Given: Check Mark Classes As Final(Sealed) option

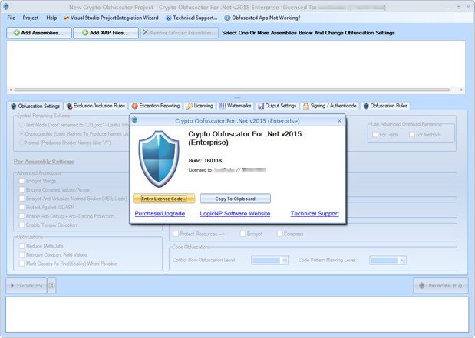Looking at the screenshot, I should coord(21,264).
